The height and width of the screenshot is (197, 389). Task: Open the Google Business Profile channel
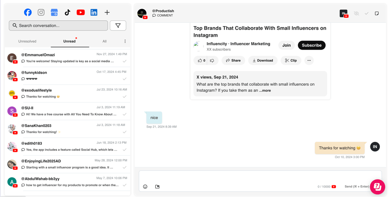tap(54, 13)
